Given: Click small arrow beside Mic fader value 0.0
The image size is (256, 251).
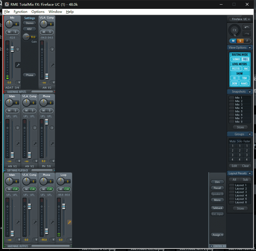Looking at the screenshot, I should [19, 83].
